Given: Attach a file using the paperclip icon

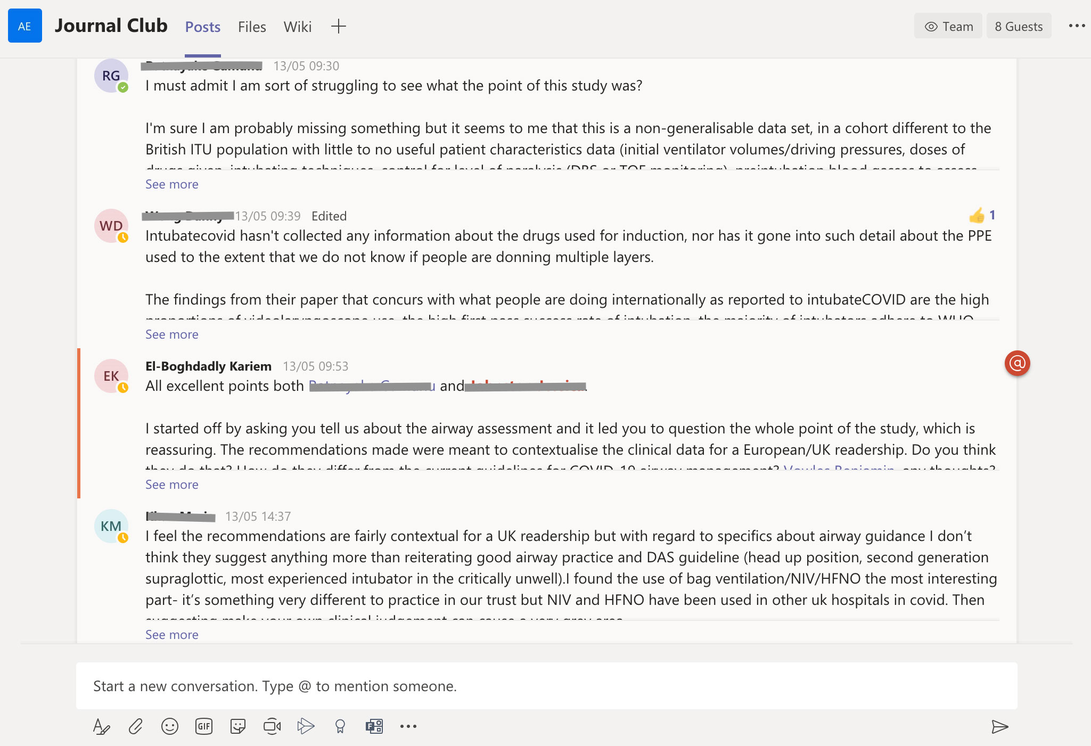Looking at the screenshot, I should (x=135, y=726).
